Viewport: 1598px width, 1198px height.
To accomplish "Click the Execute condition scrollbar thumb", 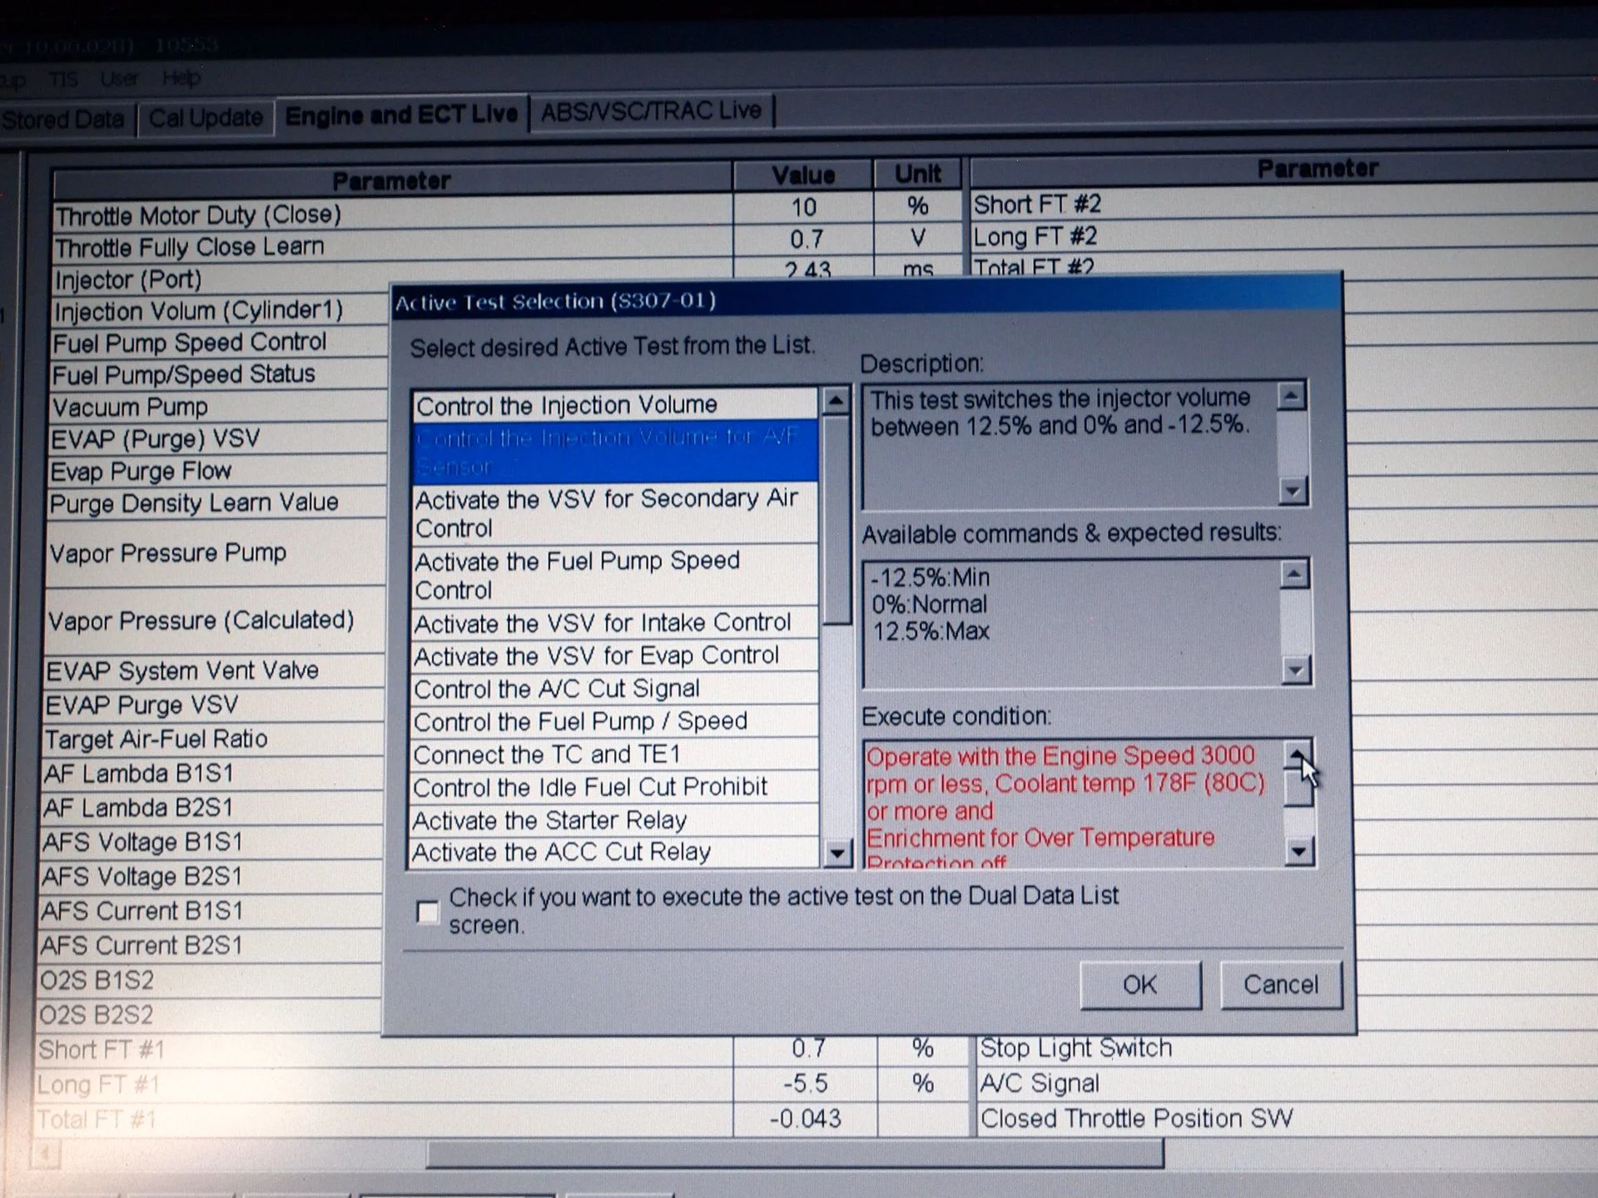I will click(x=1298, y=789).
